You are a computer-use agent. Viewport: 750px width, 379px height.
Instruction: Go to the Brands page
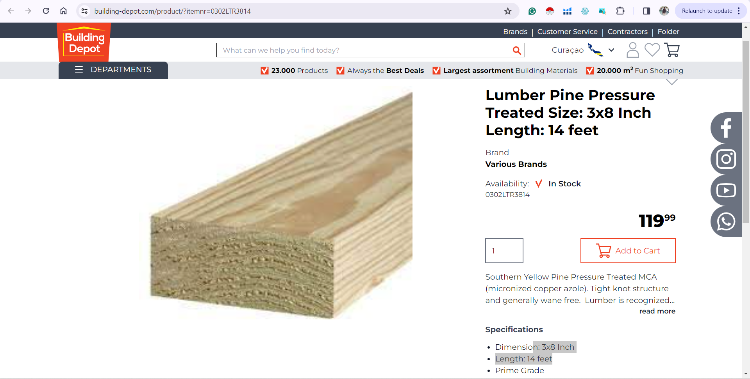515,32
